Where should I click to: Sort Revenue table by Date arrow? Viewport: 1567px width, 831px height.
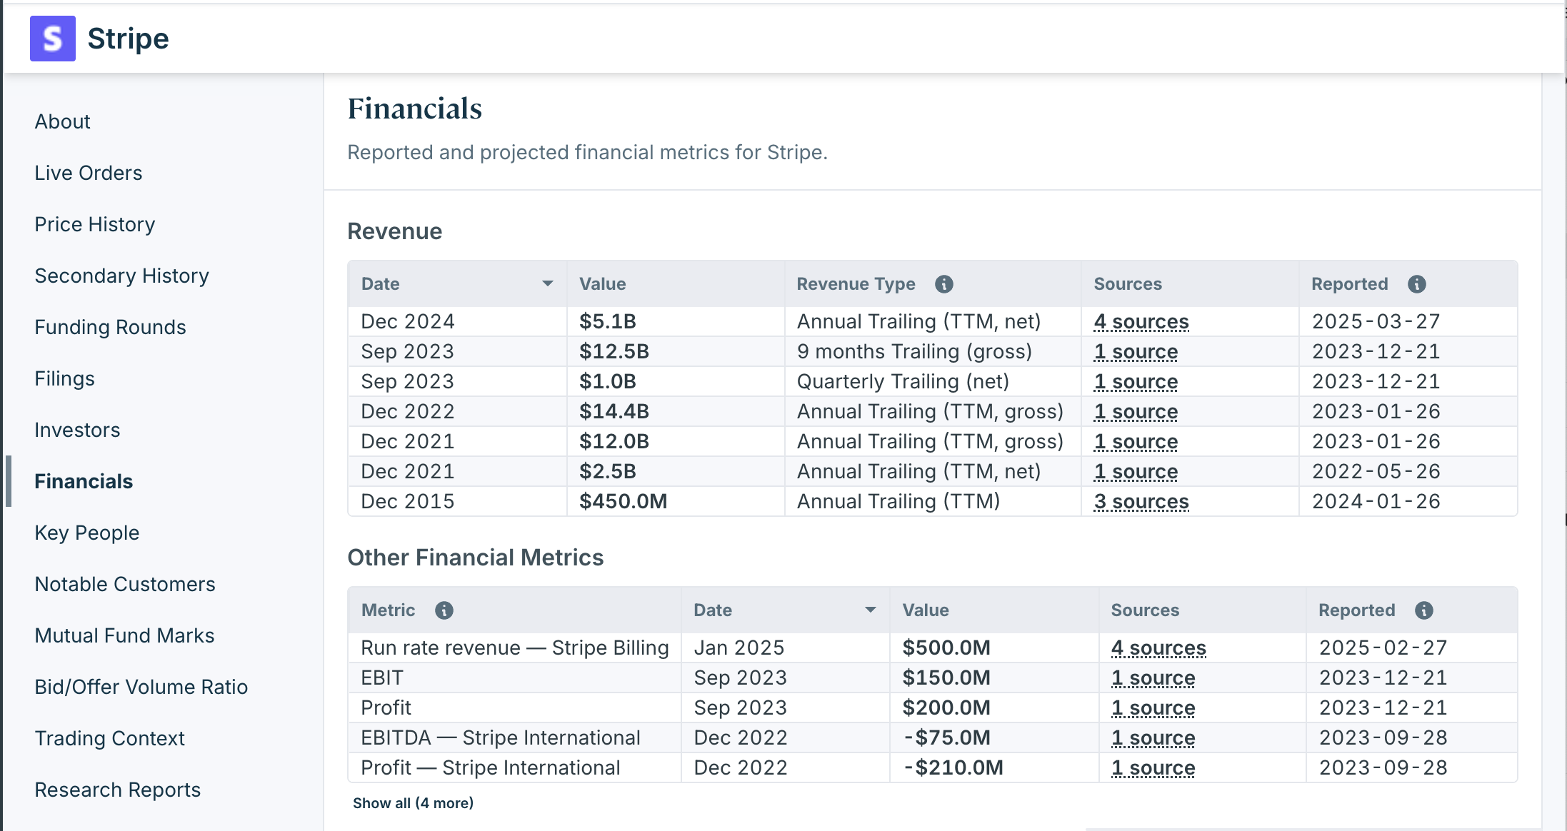coord(548,284)
